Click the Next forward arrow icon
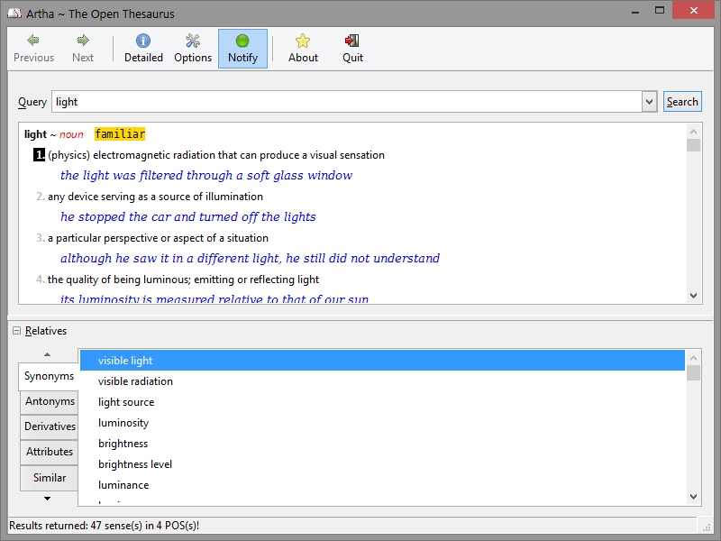Screen dimensions: 721x541 83,41
